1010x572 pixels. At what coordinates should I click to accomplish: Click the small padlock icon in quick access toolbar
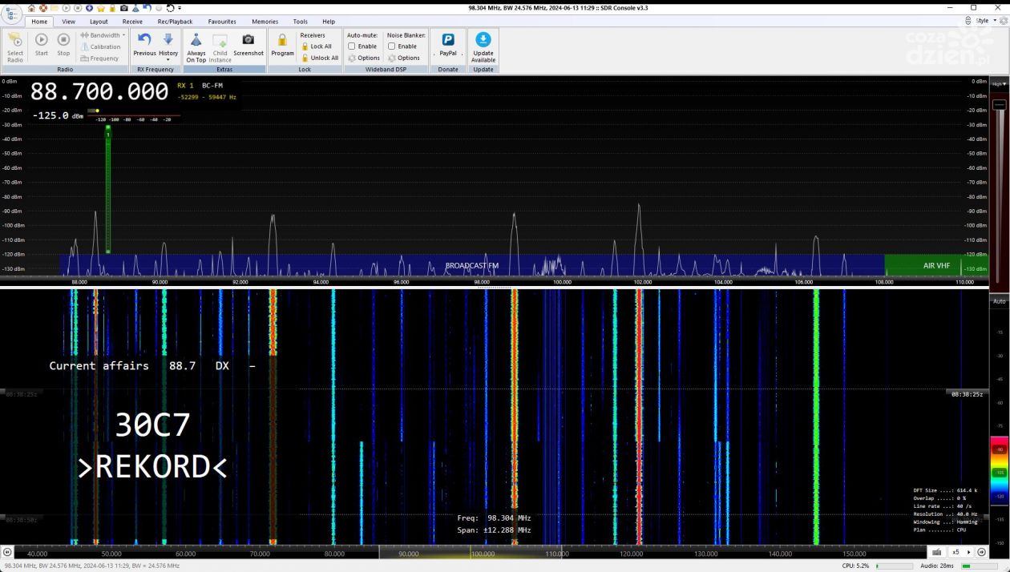click(x=112, y=8)
